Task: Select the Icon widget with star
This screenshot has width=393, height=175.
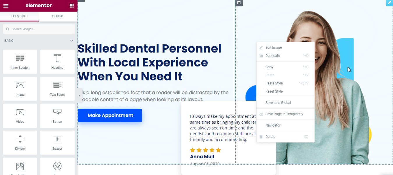Action: point(57,166)
